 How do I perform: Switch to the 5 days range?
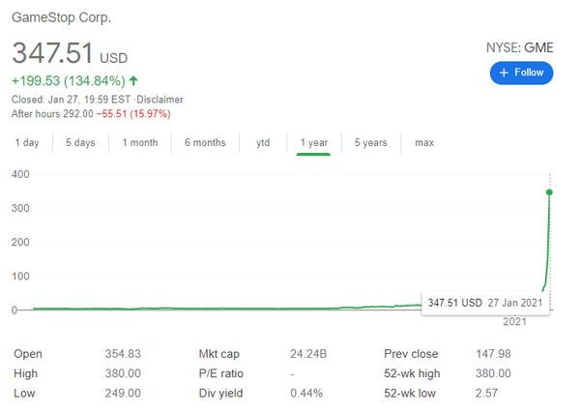tap(80, 142)
